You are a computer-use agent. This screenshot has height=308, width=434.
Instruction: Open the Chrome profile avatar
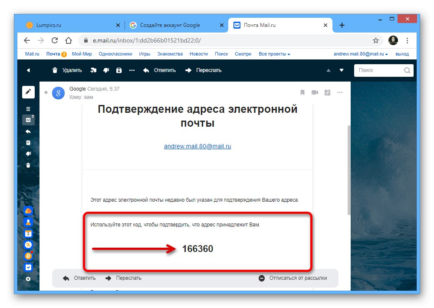click(393, 40)
